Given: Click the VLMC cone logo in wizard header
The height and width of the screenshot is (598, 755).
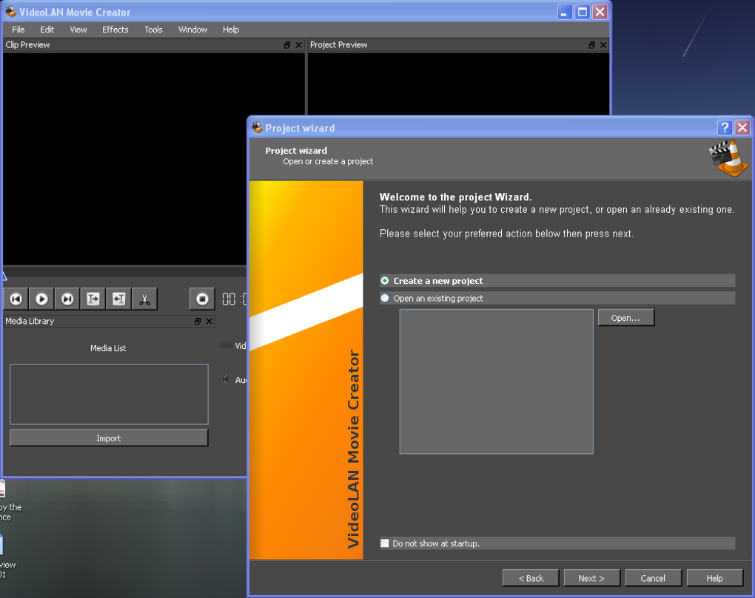Looking at the screenshot, I should [728, 158].
